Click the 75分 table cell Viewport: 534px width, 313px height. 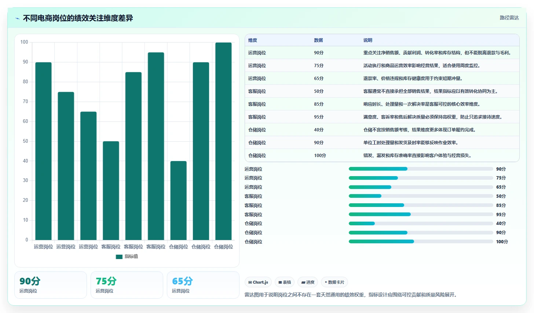(x=319, y=66)
